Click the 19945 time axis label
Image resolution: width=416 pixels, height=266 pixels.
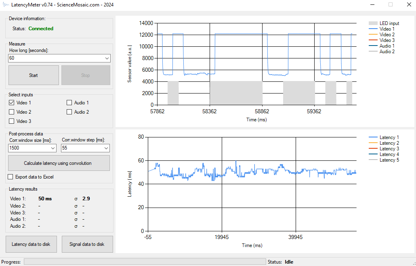pyautogui.click(x=222, y=237)
